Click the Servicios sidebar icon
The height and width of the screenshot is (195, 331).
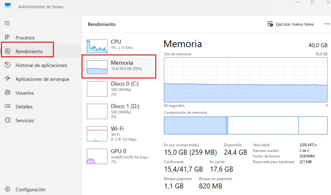7,120
